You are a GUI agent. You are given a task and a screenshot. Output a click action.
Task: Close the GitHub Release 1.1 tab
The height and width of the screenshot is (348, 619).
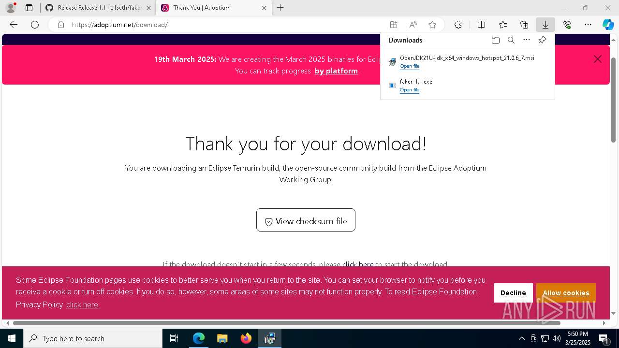(148, 8)
